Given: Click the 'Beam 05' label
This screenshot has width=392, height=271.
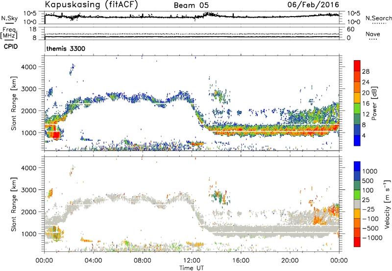Looking at the screenshot, I should pyautogui.click(x=191, y=5).
